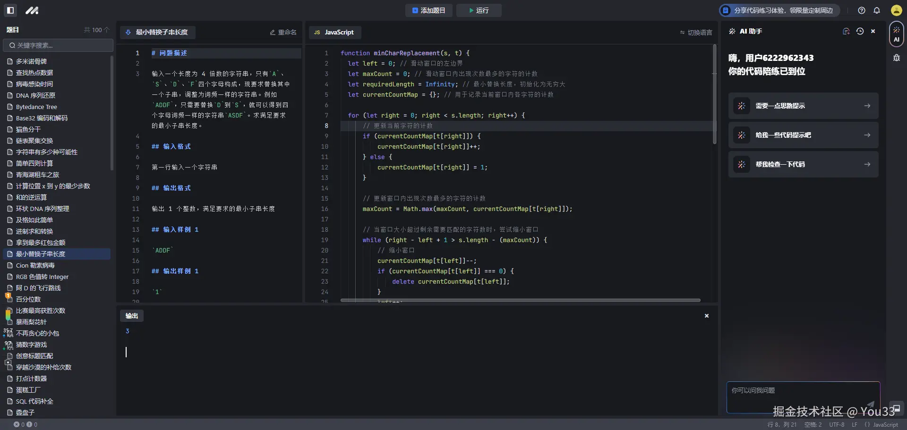
Task: Open the help question mark icon
Action: click(862, 10)
